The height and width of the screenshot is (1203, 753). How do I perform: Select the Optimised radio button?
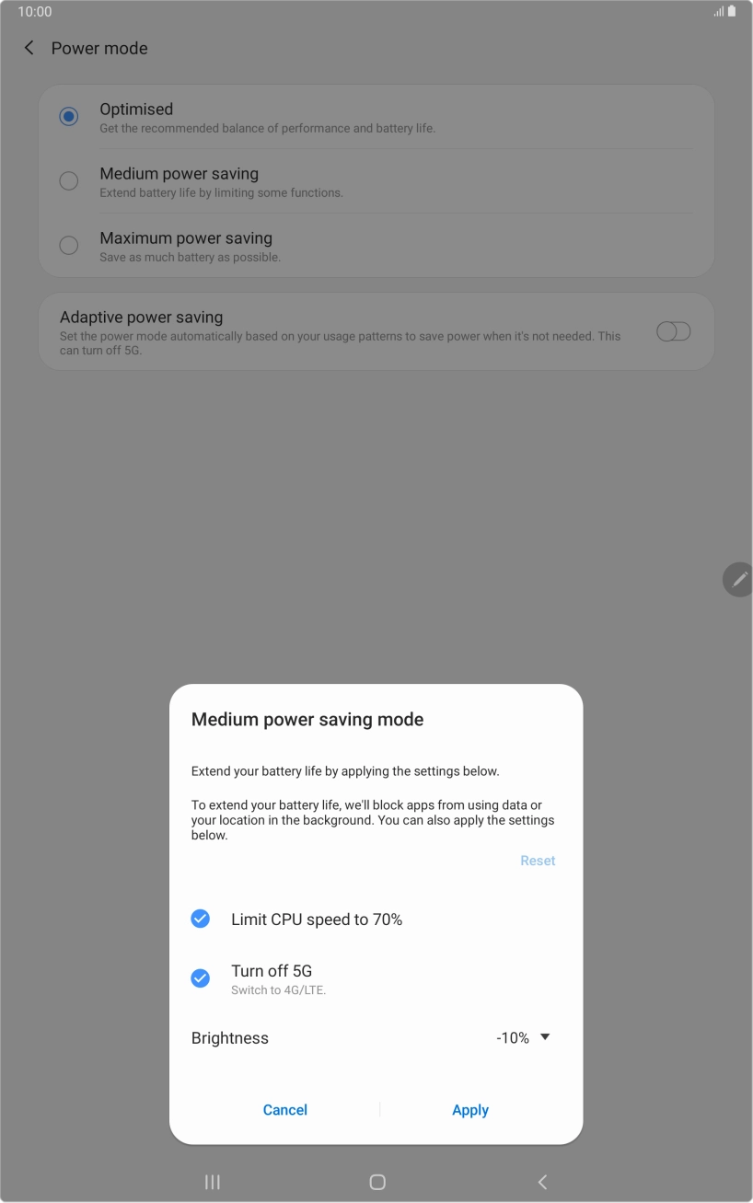click(x=68, y=117)
